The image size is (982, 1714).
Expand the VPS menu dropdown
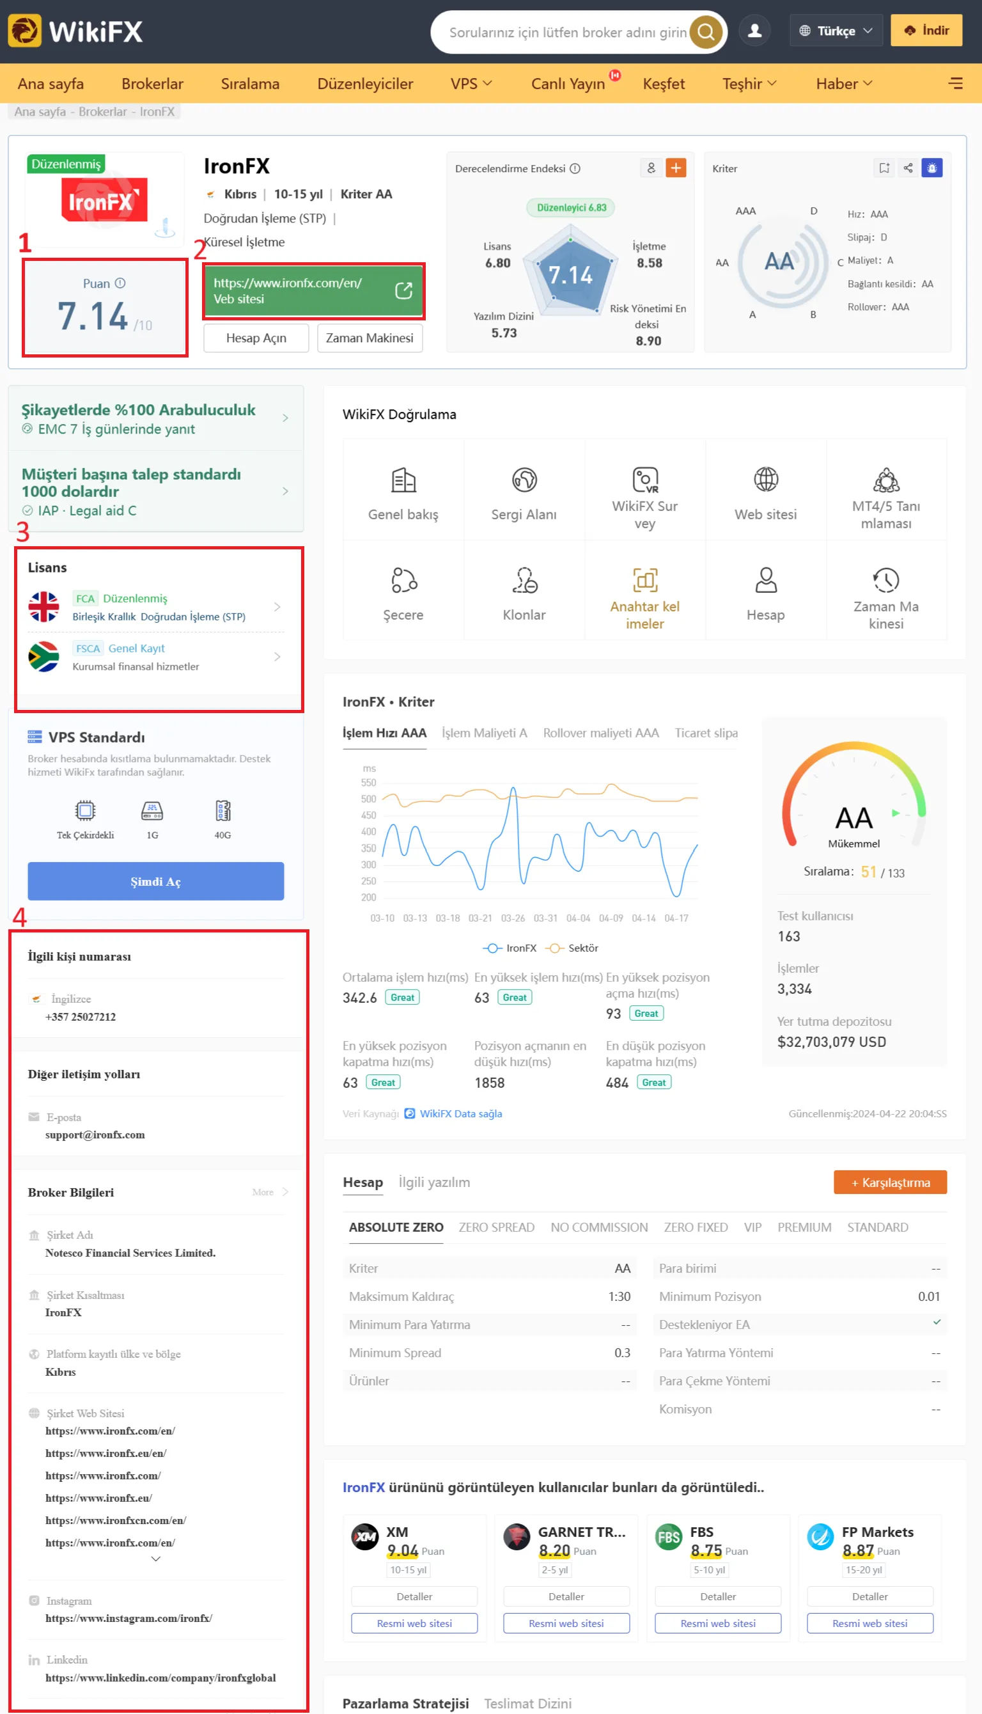[x=471, y=84]
